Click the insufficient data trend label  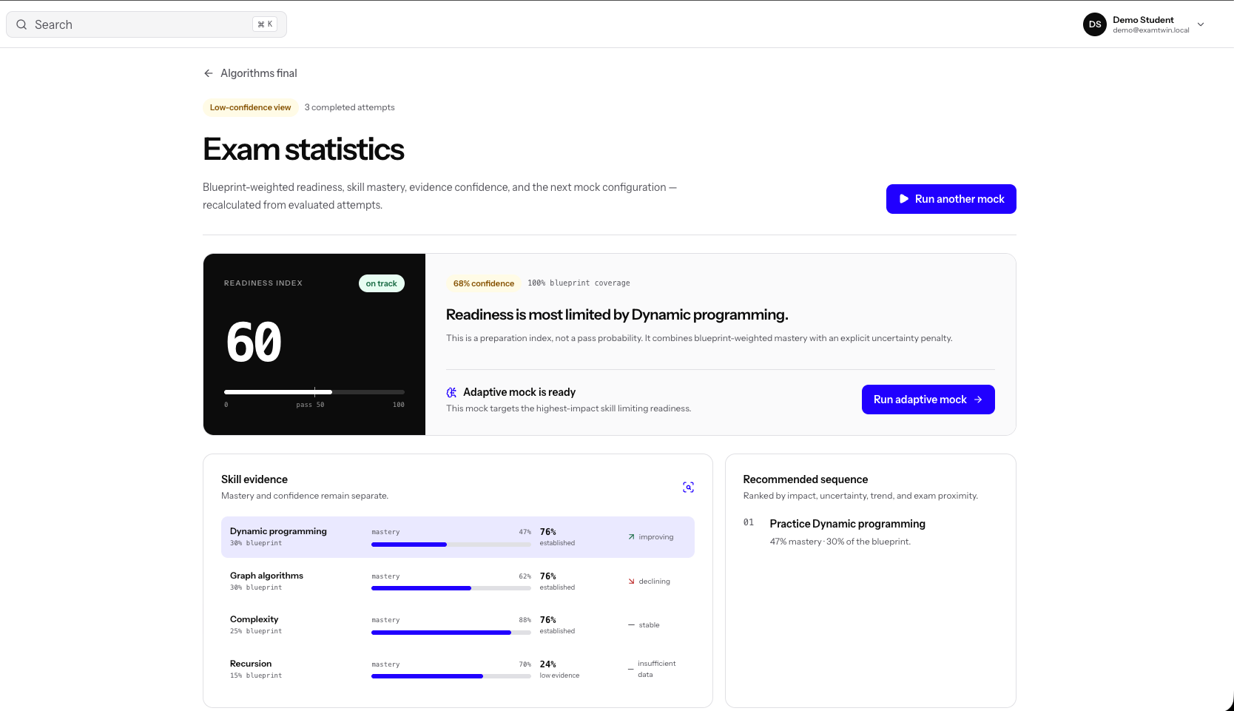(656, 669)
